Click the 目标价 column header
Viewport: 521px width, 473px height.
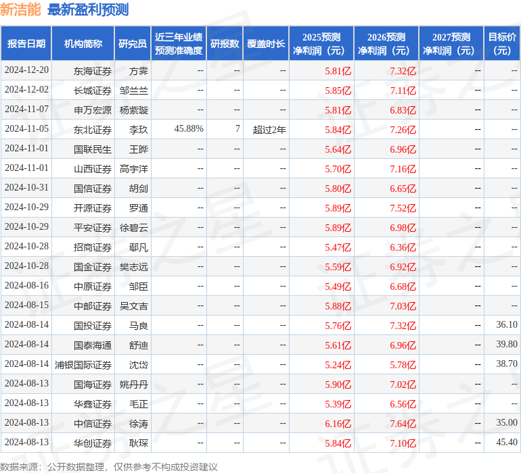tap(502, 43)
